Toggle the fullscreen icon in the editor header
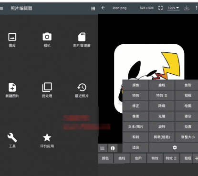The image size is (198, 176). coord(160,8)
